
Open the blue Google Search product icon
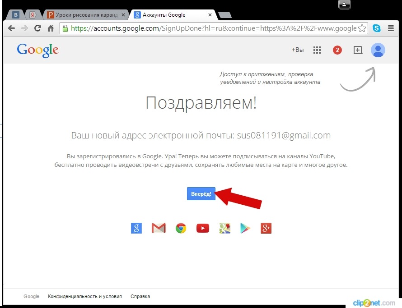point(136,228)
